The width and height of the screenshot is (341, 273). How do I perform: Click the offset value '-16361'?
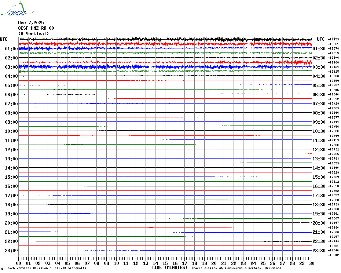(333, 44)
